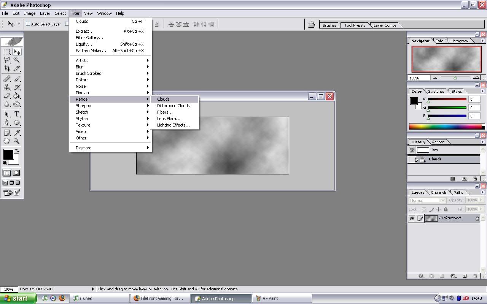Activate the Zoom magnifier tool

point(17,141)
